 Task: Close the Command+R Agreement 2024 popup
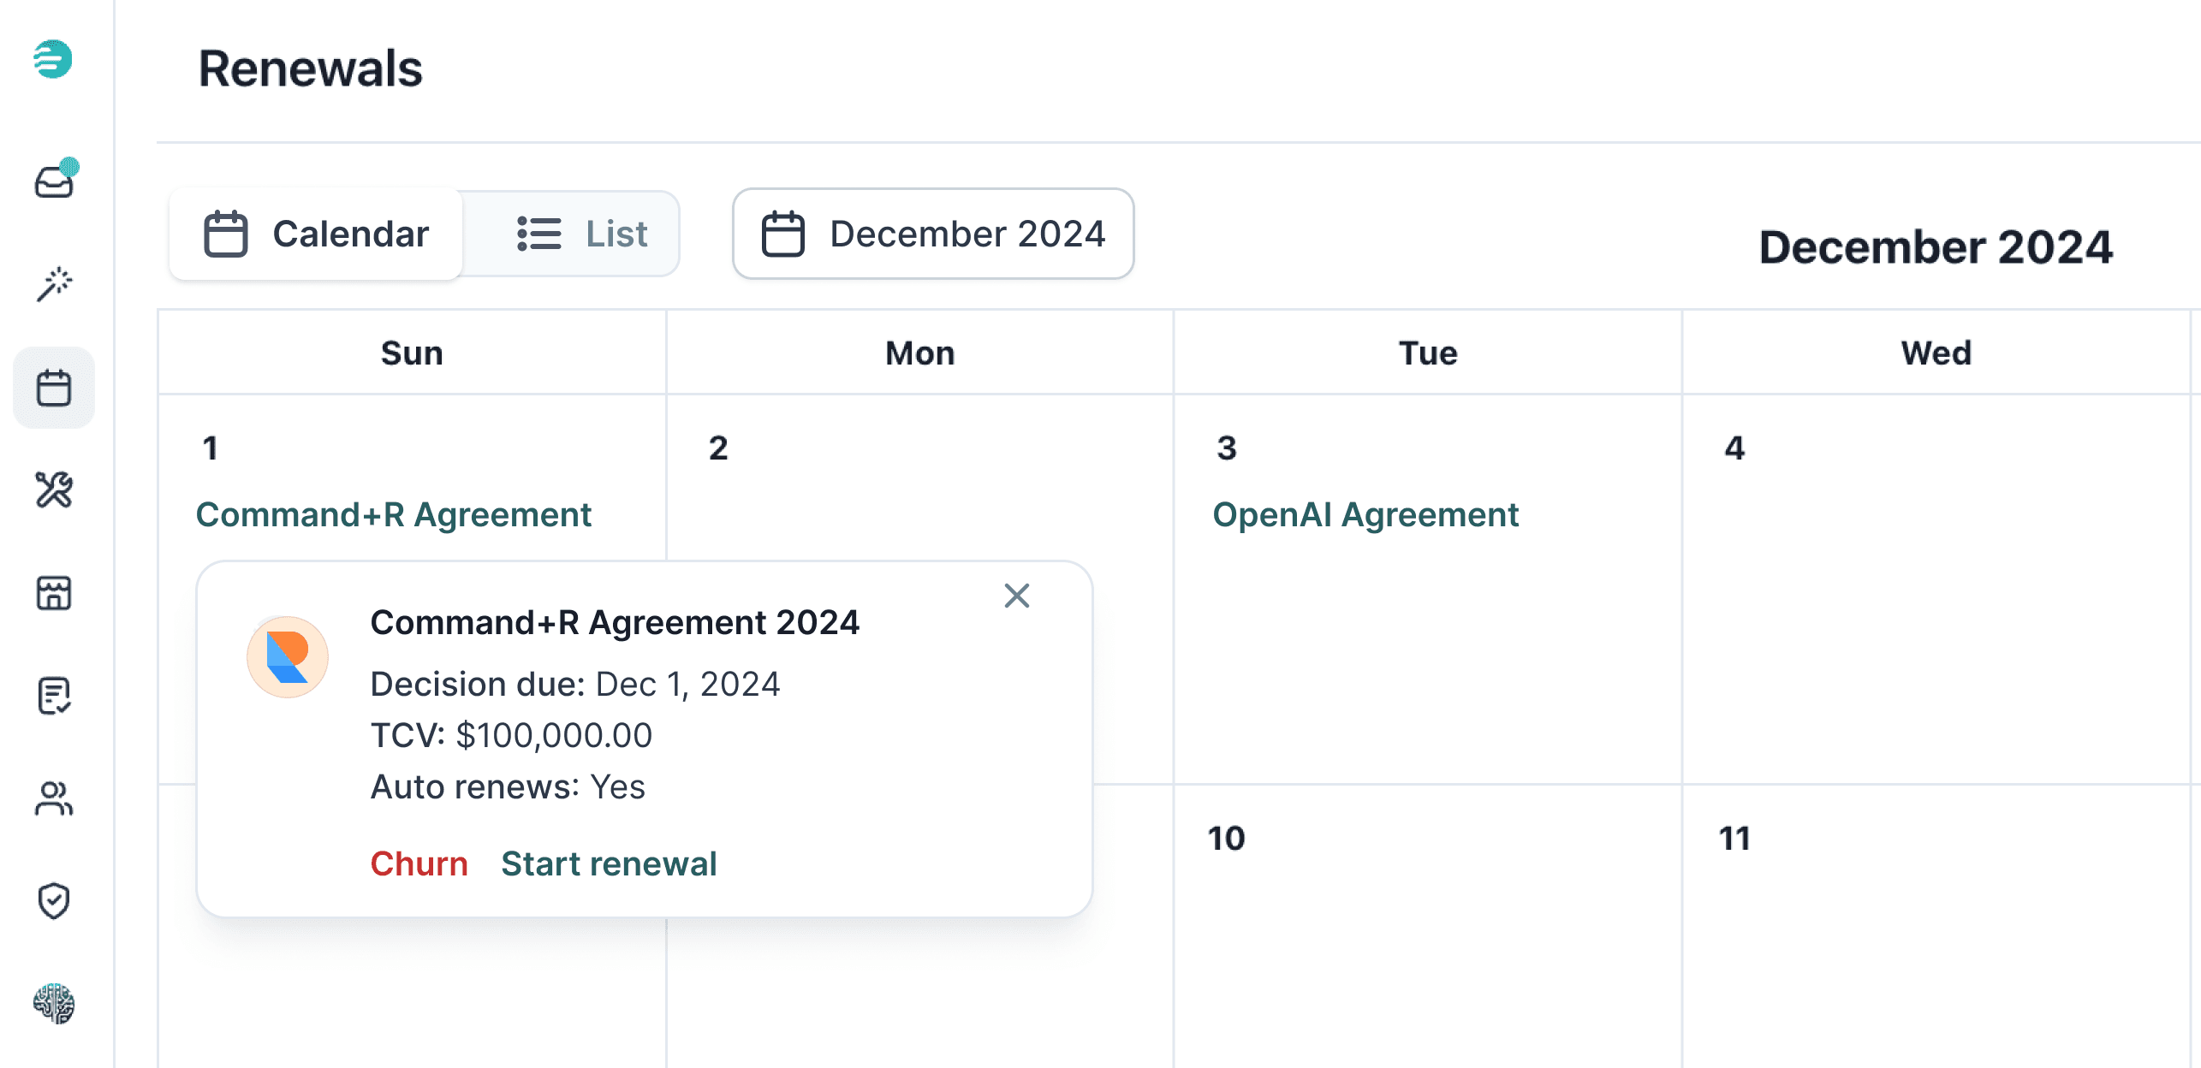click(1017, 596)
